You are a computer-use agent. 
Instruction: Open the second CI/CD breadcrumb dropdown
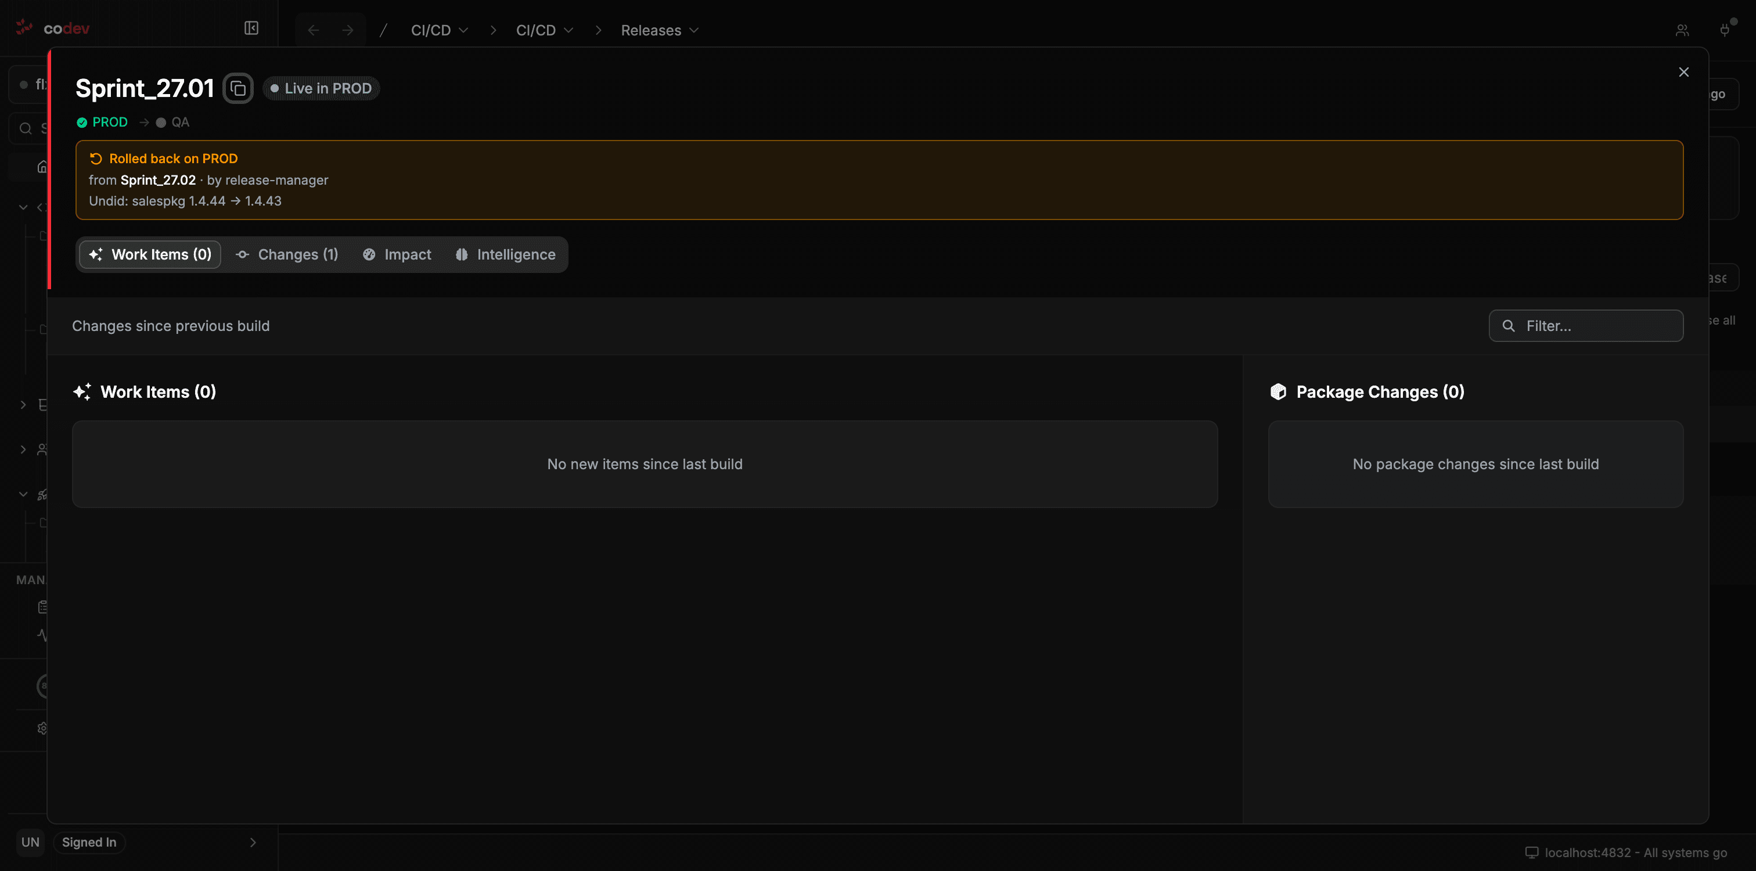click(545, 31)
